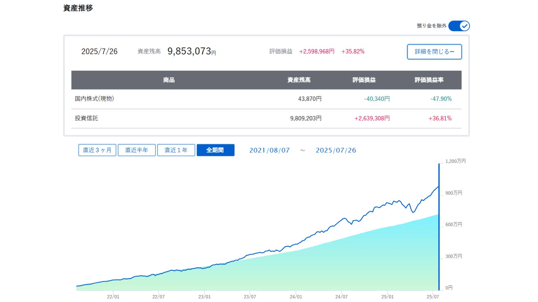
Task: Click the 24/01 label on chart axis
Action: pos(296,297)
